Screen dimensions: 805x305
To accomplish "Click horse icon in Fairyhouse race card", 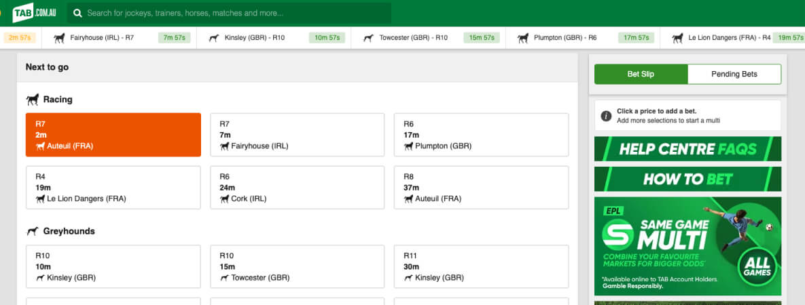I will pyautogui.click(x=224, y=146).
